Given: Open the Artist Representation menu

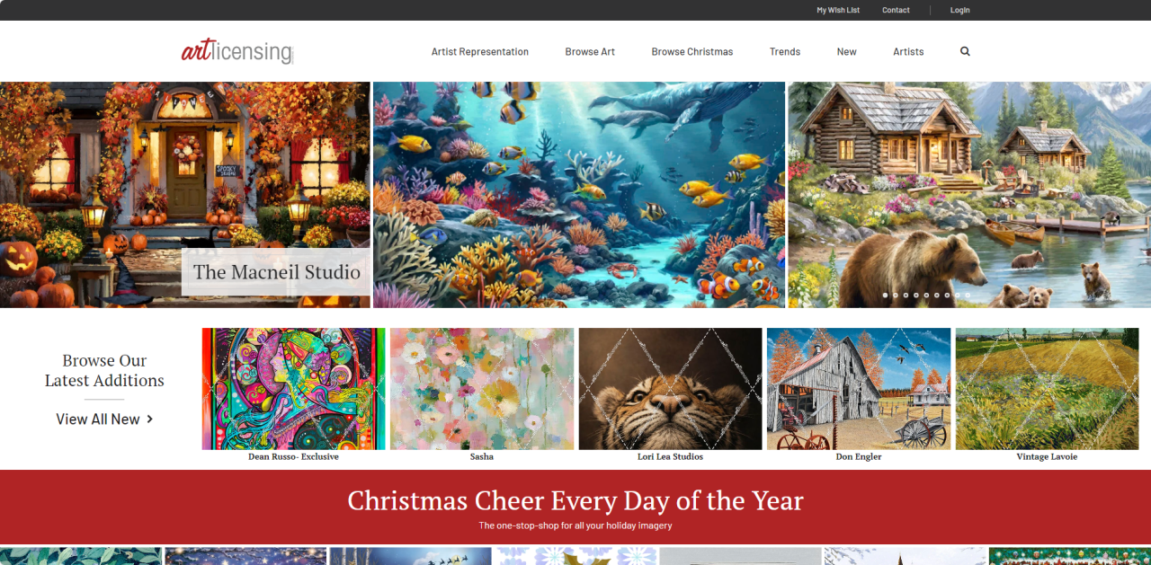Looking at the screenshot, I should pyautogui.click(x=480, y=51).
